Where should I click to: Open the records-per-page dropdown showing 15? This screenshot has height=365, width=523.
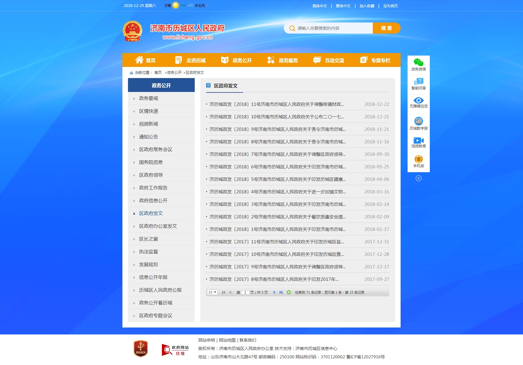click(x=212, y=292)
